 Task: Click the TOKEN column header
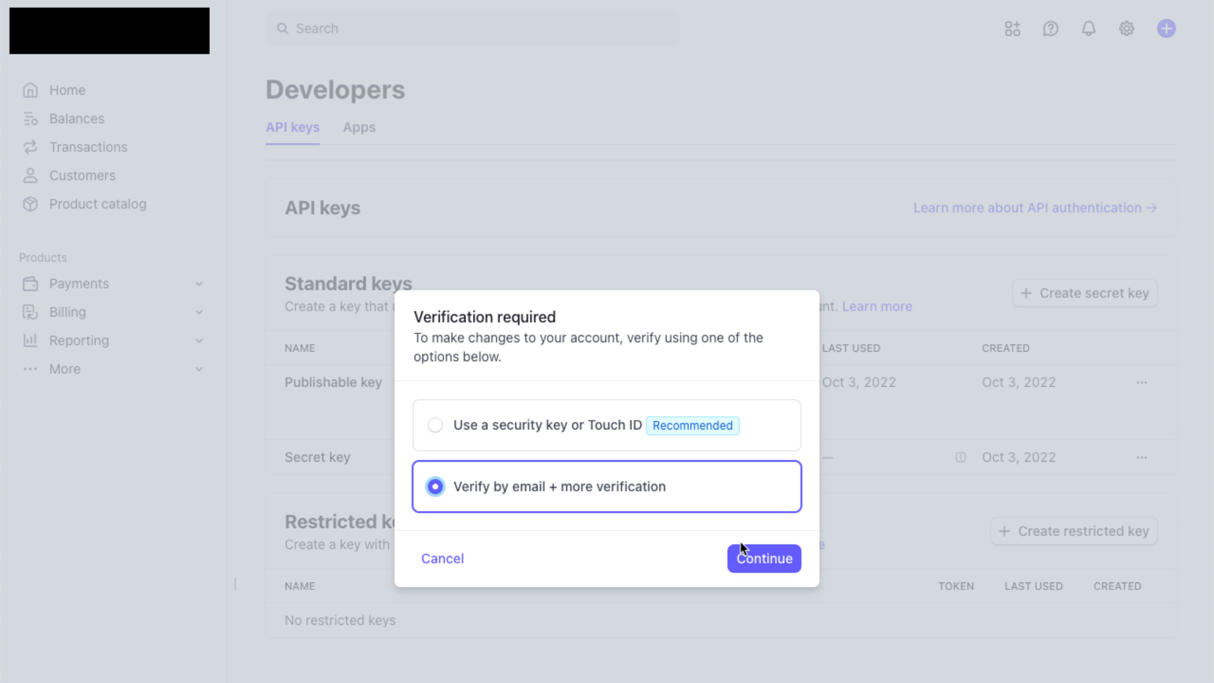click(955, 586)
